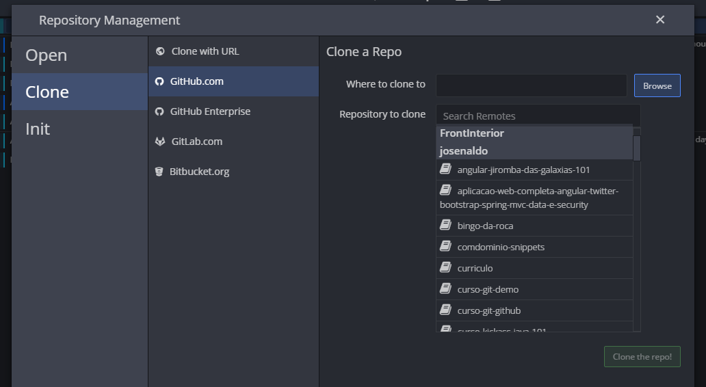
Task: Choose Bitbucket.org as clone source
Action: [234, 172]
